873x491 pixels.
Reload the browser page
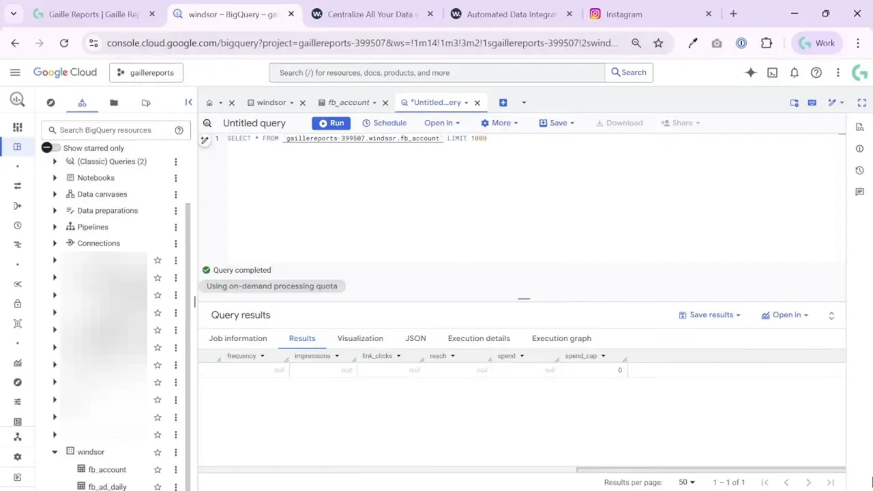[x=63, y=43]
